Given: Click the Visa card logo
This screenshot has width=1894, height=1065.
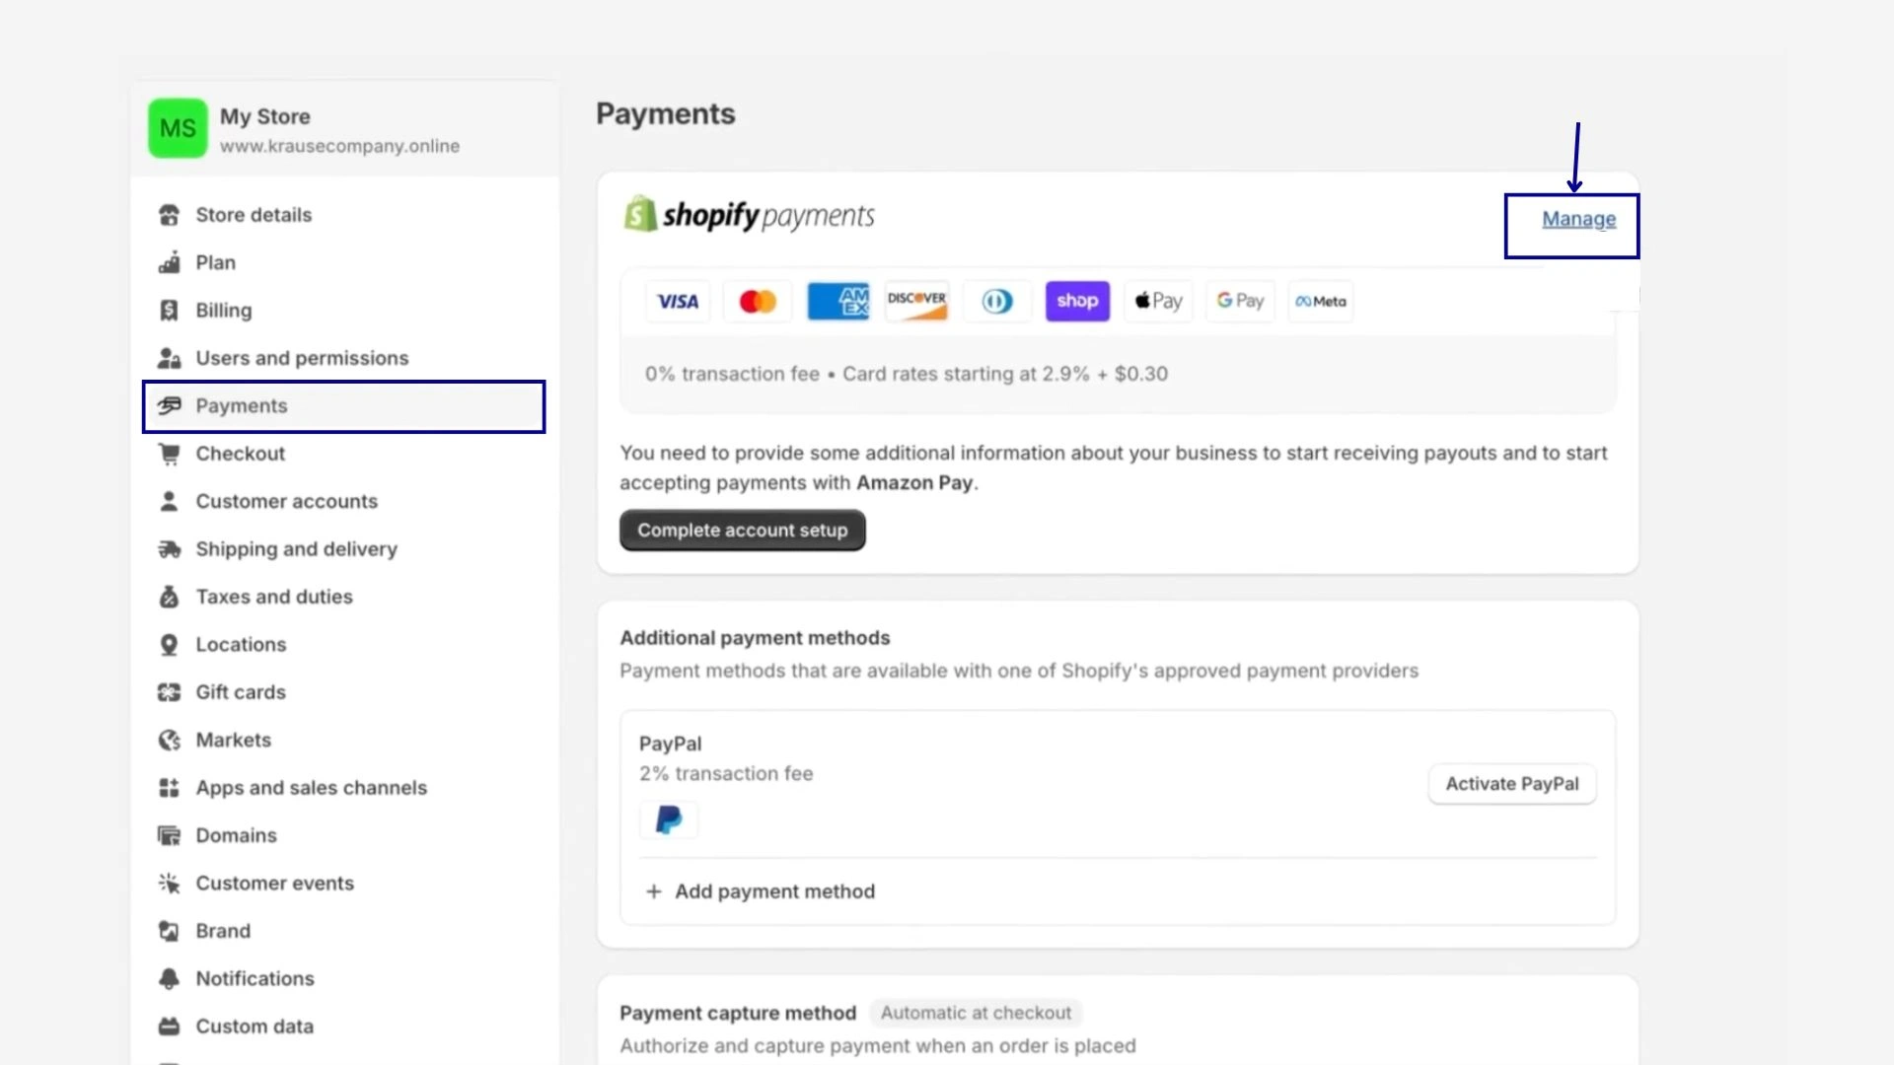Looking at the screenshot, I should pos(678,301).
